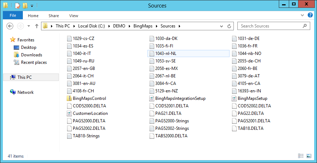Open the Home ribbon tab
The height and width of the screenshot is (163, 317).
33,16
